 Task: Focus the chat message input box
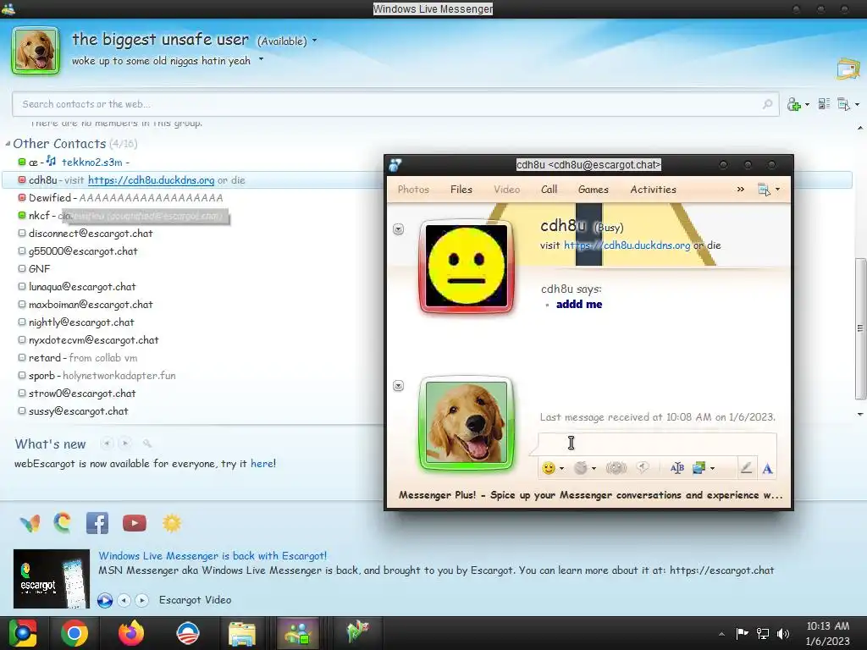pyautogui.click(x=657, y=443)
